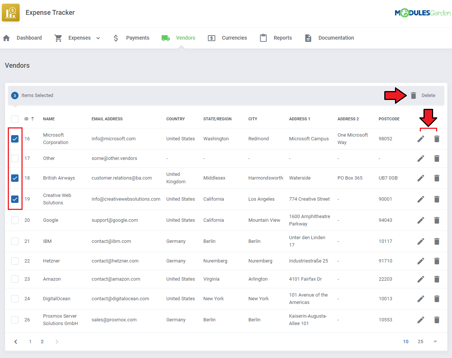Screen dimensions: 452x358
Task: Select the Proxmox Server Solutions row checkbox
Action: point(15,320)
